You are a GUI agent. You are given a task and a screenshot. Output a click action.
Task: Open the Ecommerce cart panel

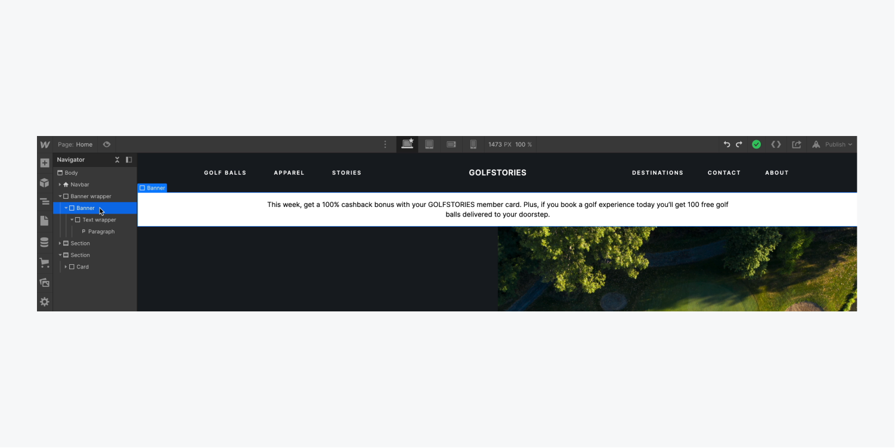point(45,262)
